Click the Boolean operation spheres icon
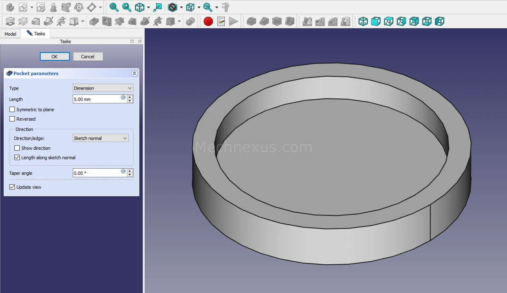Image resolution: width=507 pixels, height=293 pixels. 190,21
